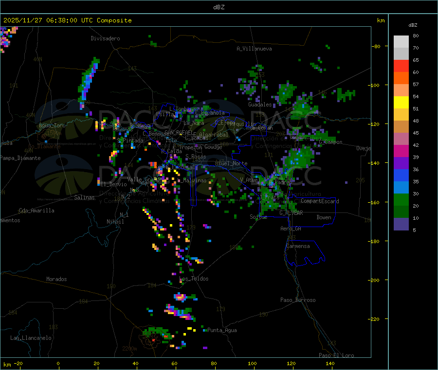Click the magenta 42 dBZ legend swatch
438x370 pixels.
tap(401, 151)
